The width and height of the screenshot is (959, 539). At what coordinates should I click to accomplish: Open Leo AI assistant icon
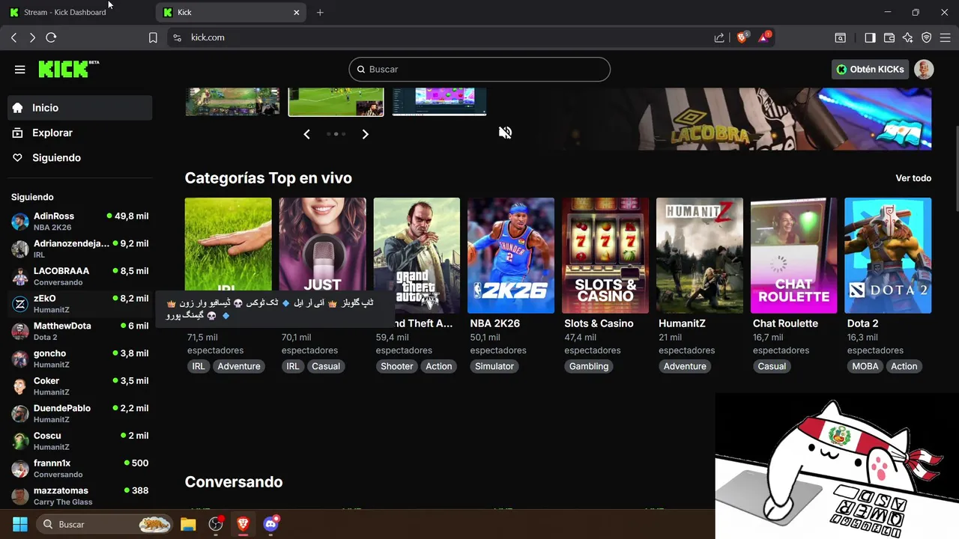pyautogui.click(x=908, y=37)
